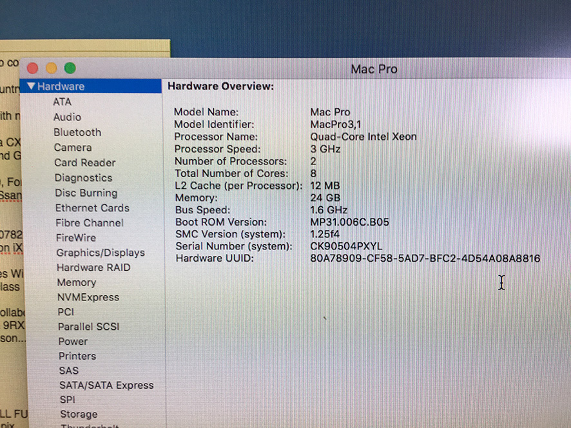Click the Mac Pro window title bar
The width and height of the screenshot is (571, 428).
374,69
